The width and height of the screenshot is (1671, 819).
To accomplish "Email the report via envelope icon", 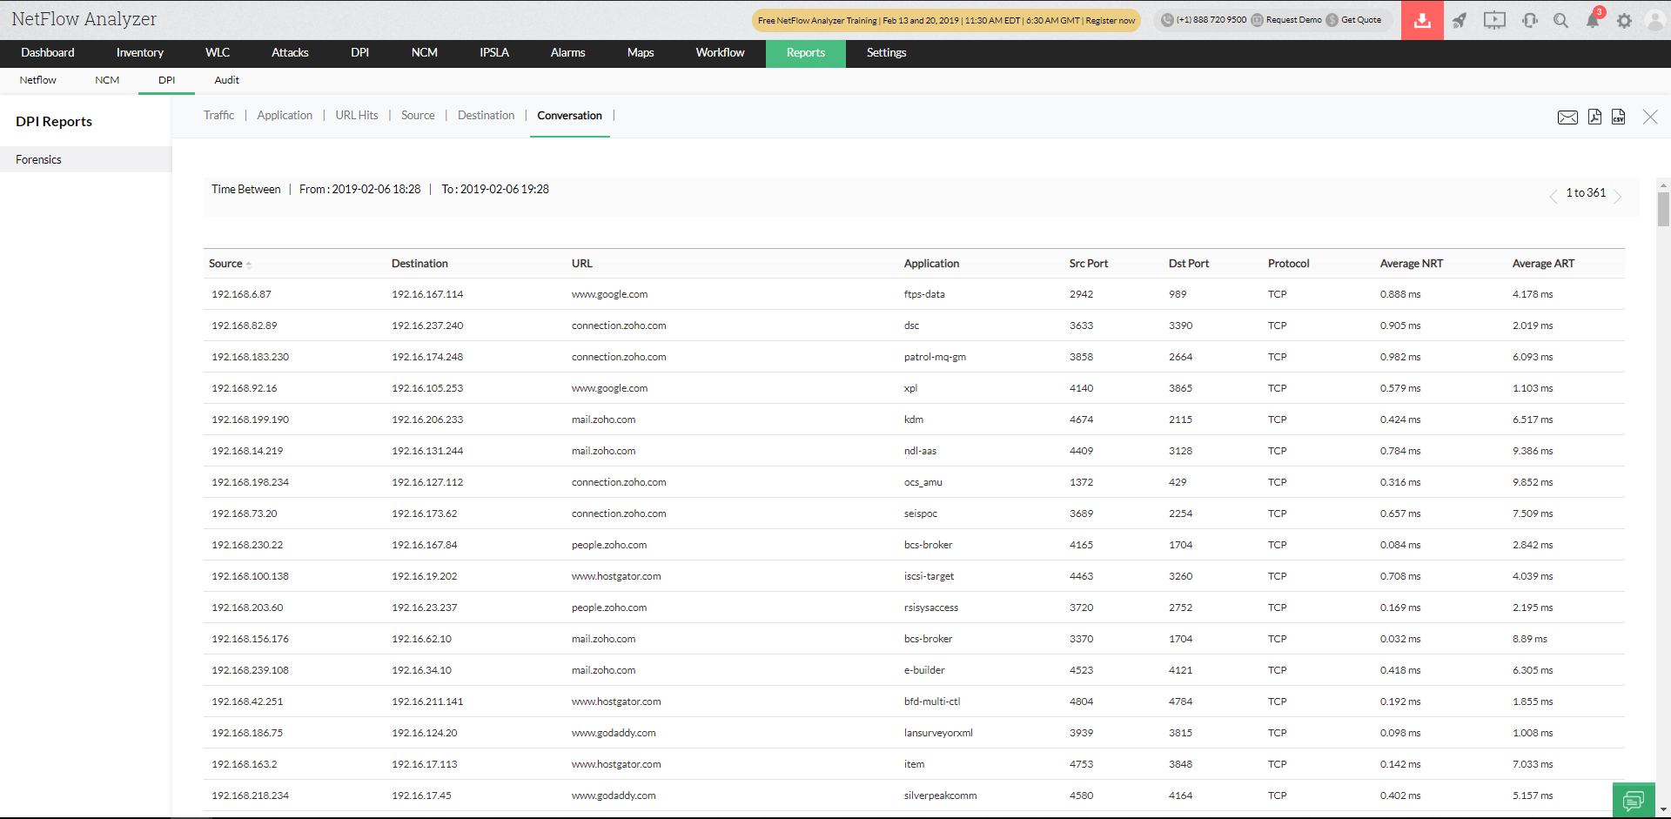I will tap(1567, 117).
